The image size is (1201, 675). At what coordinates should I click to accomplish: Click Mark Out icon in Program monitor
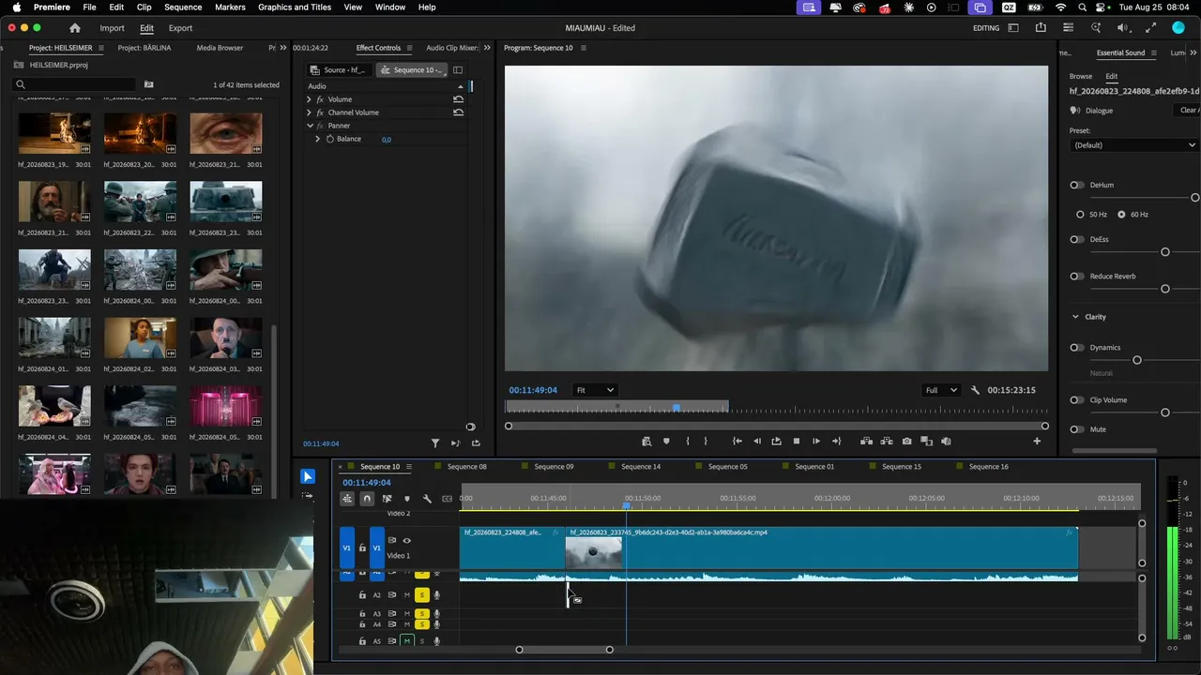point(706,441)
